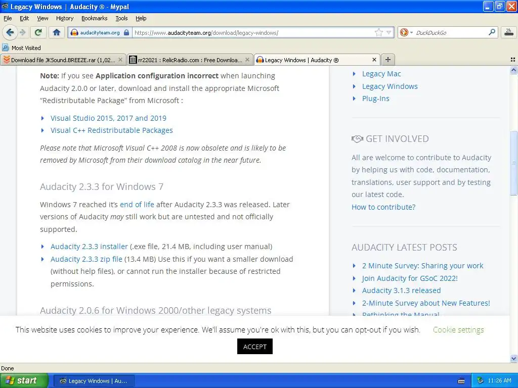
Task: Open Visual C++ Redistributable Packages link
Action: [x=112, y=130]
